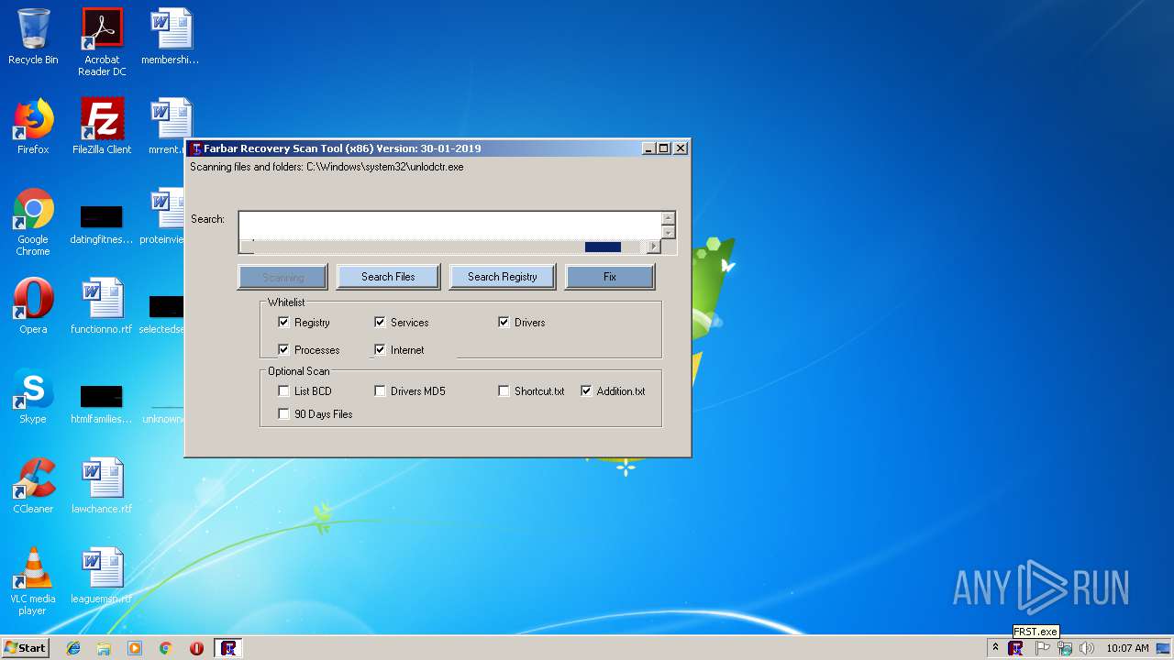Image resolution: width=1174 pixels, height=660 pixels.
Task: Select the Opera desktop shortcut
Action: (x=33, y=306)
